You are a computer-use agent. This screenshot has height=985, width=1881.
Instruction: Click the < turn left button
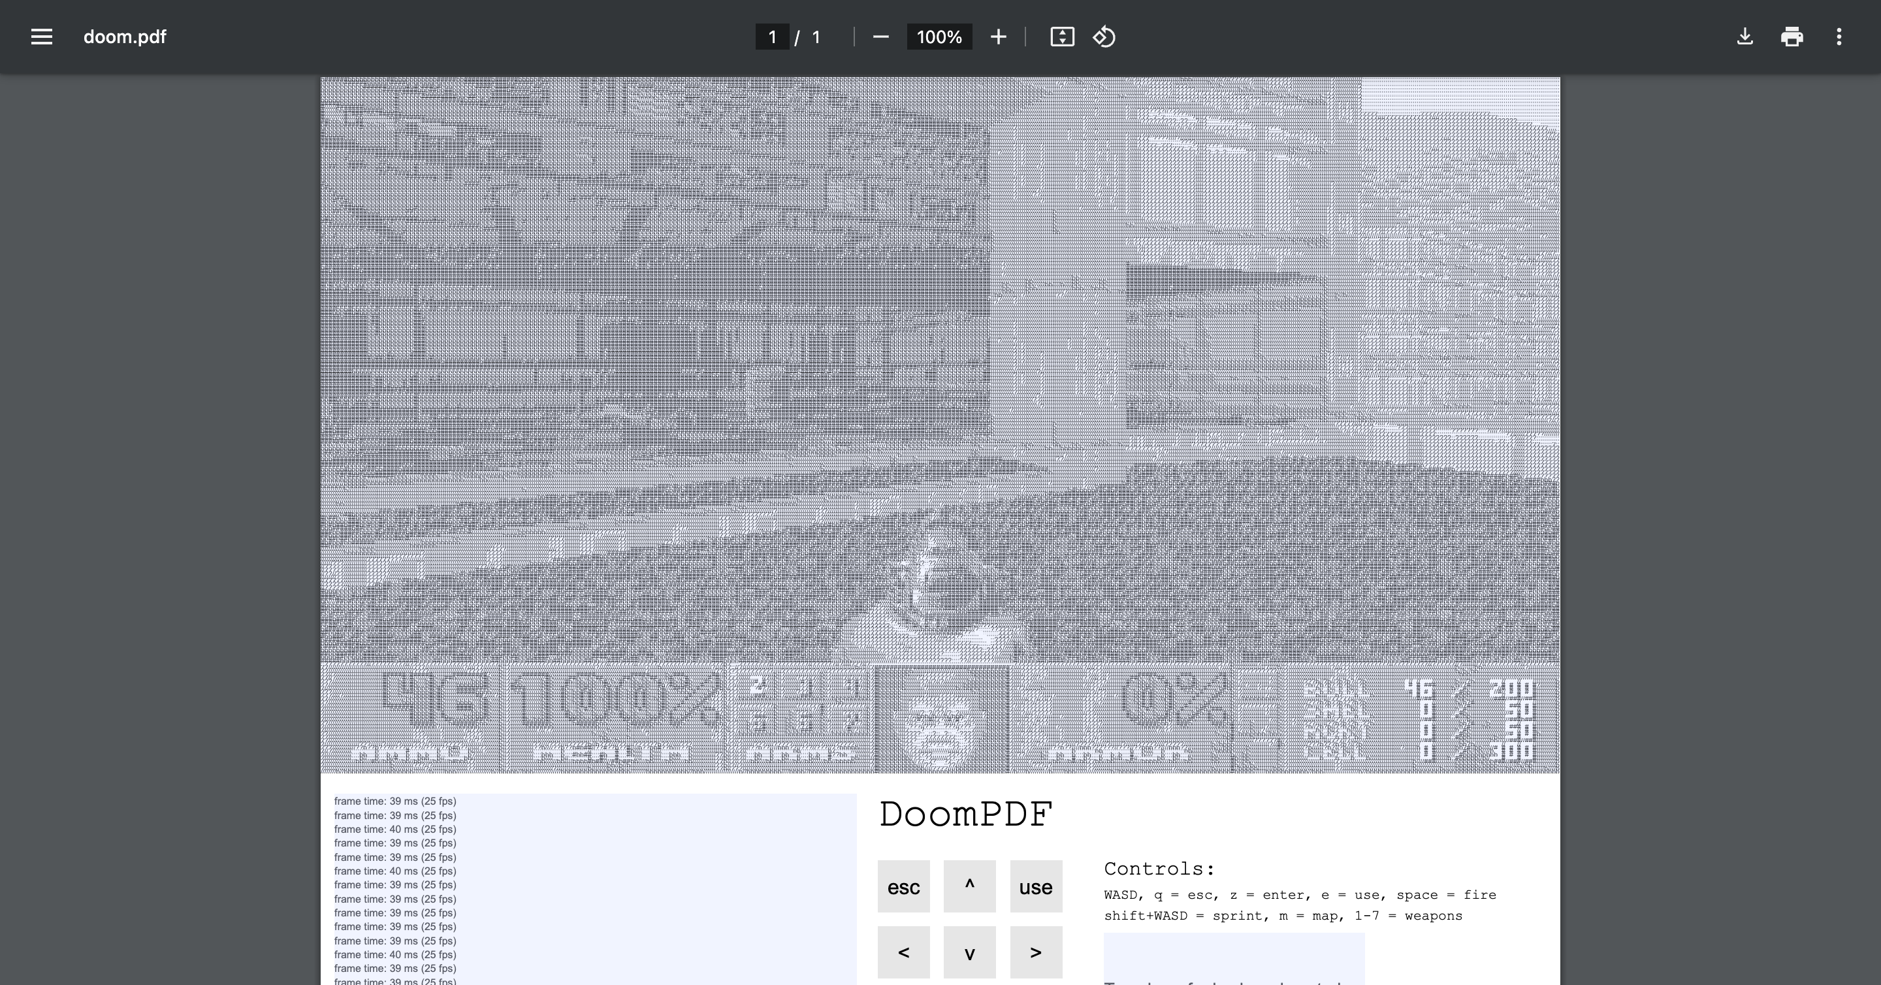pos(903,952)
